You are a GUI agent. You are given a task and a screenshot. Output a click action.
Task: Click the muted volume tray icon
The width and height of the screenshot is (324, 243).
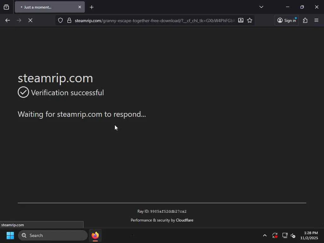pyautogui.click(x=293, y=235)
